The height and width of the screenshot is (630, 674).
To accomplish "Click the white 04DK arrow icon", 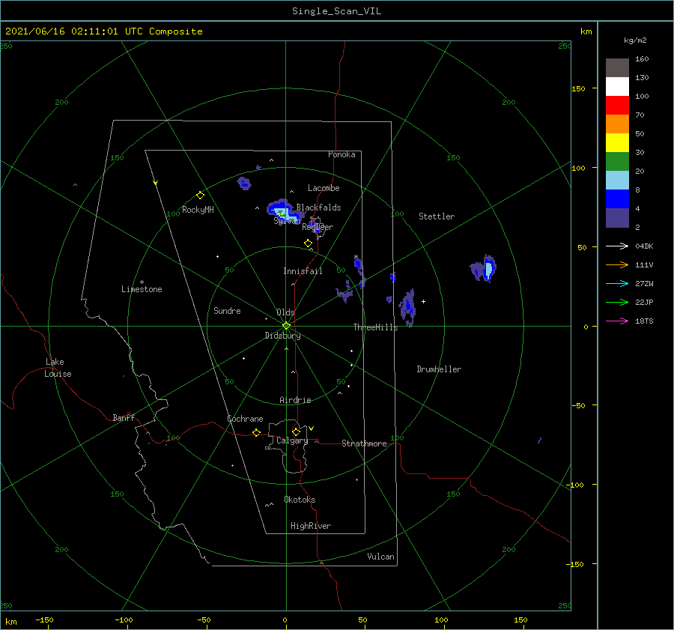I will coord(617,246).
